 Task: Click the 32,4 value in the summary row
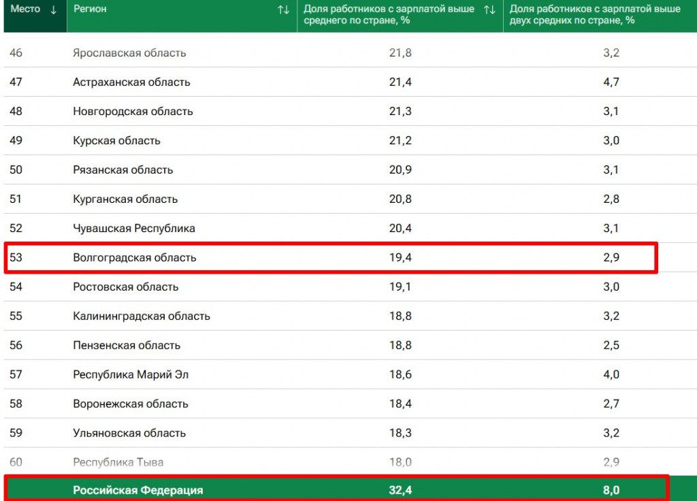[x=400, y=490]
